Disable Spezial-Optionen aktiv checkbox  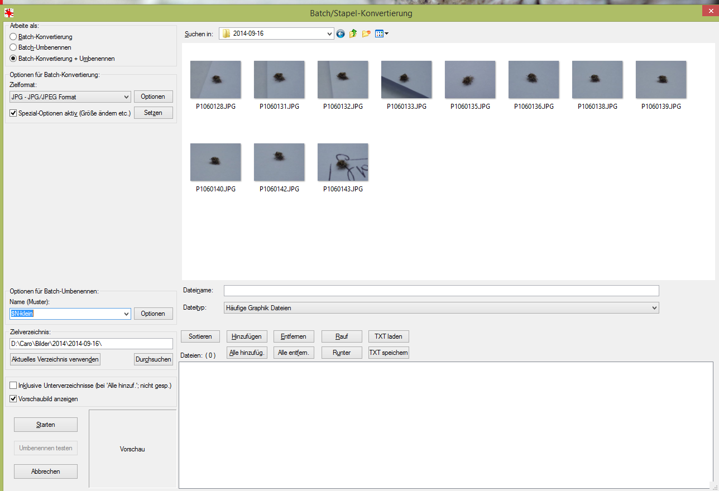pyautogui.click(x=13, y=113)
